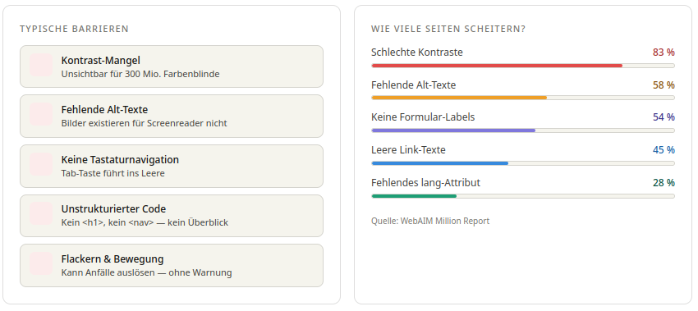This screenshot has height=311, width=698.
Task: Open the Fehlende Alt-Texte card
Action: click(172, 116)
